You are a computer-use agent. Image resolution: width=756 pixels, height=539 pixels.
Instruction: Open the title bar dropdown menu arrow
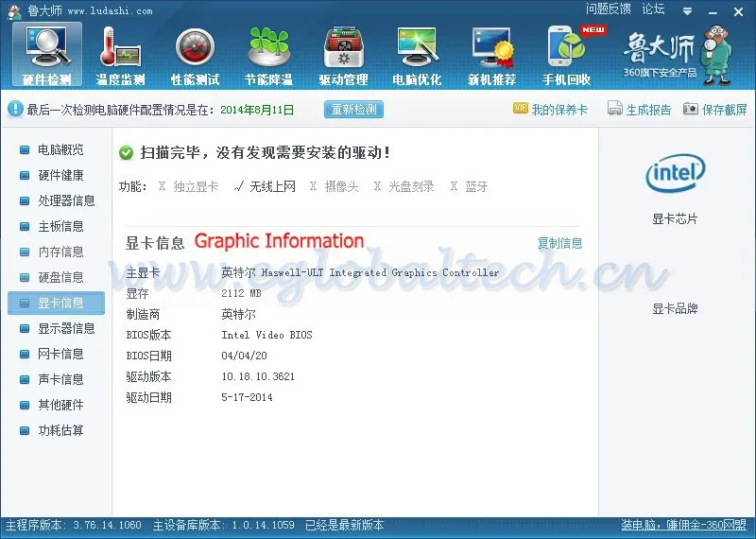click(x=688, y=11)
